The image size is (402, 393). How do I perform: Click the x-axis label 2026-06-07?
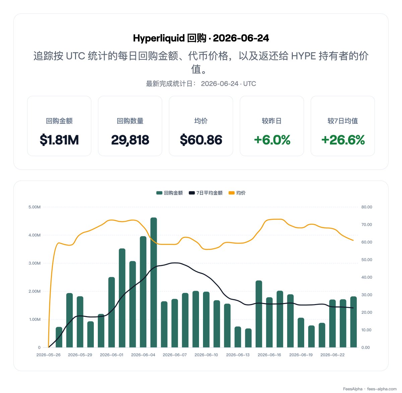pyautogui.click(x=175, y=355)
